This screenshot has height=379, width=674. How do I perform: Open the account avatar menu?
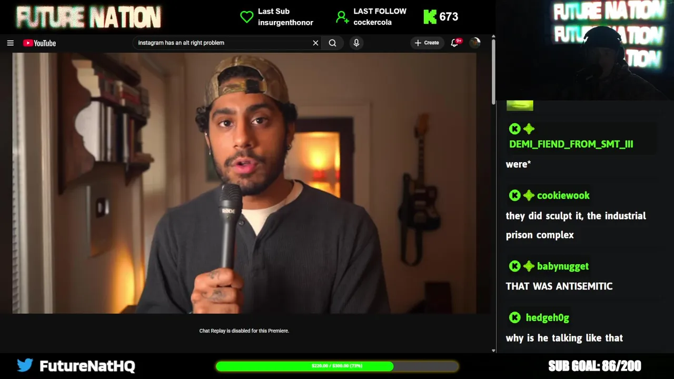point(475,43)
